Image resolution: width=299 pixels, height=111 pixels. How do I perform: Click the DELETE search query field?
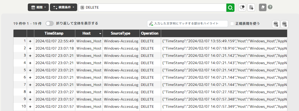point(152,8)
